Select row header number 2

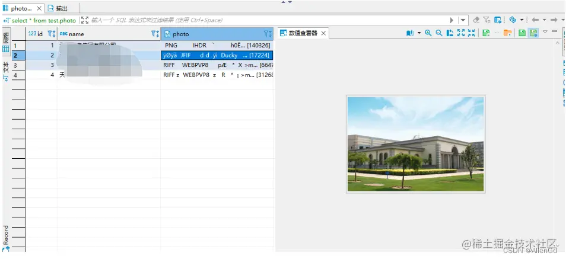(19, 55)
